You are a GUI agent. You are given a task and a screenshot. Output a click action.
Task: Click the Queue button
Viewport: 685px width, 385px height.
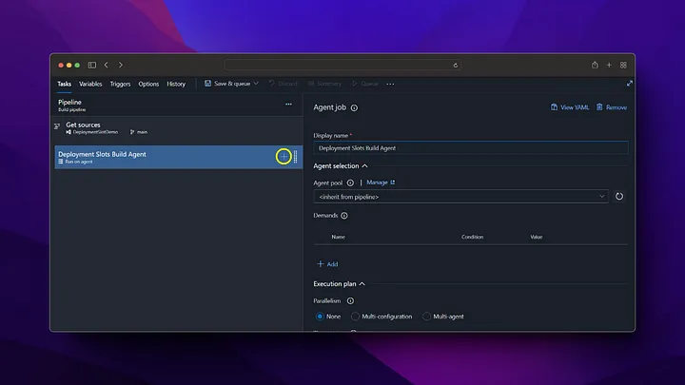364,84
